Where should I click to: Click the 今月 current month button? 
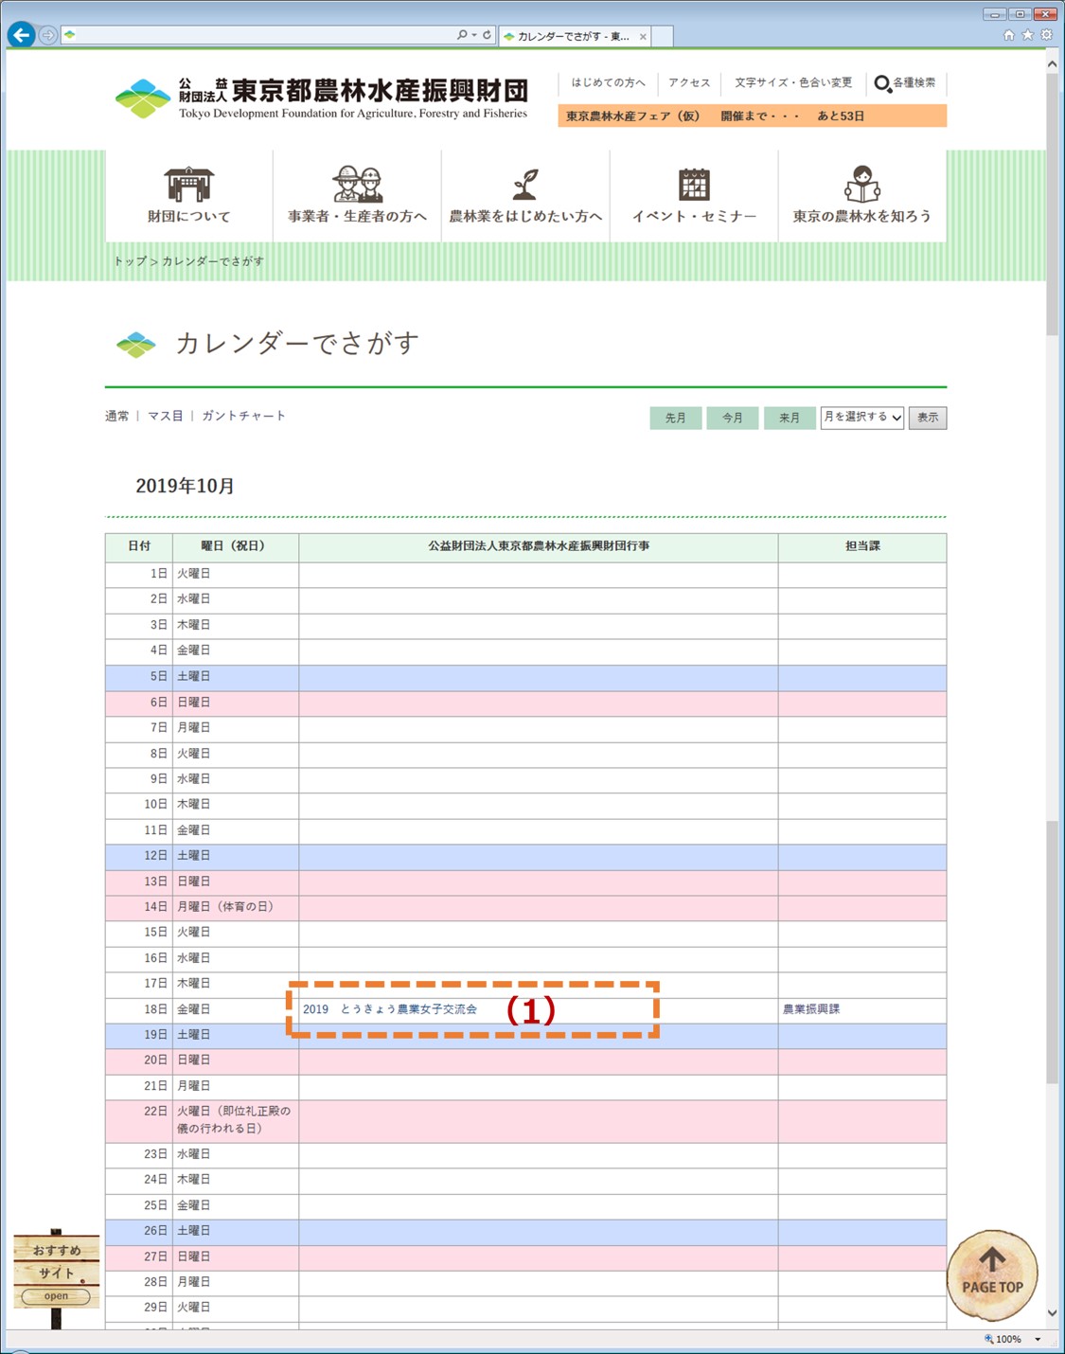click(733, 418)
